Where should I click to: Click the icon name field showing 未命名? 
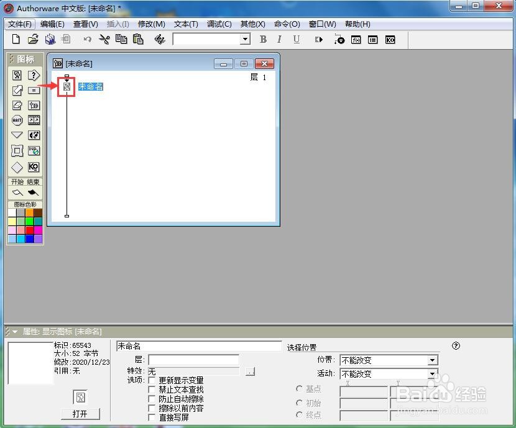click(199, 346)
